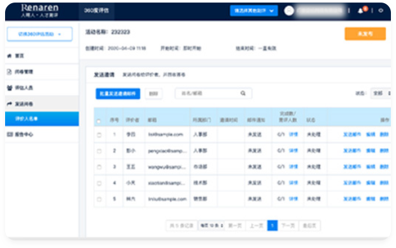Click the email cell starting with xiaotian
This screenshot has height=248, width=396.
pos(166,183)
